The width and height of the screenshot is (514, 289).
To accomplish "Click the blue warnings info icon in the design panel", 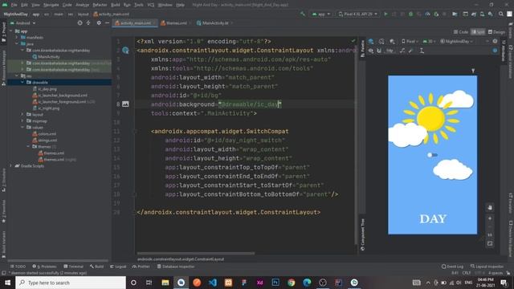I will [x=495, y=51].
